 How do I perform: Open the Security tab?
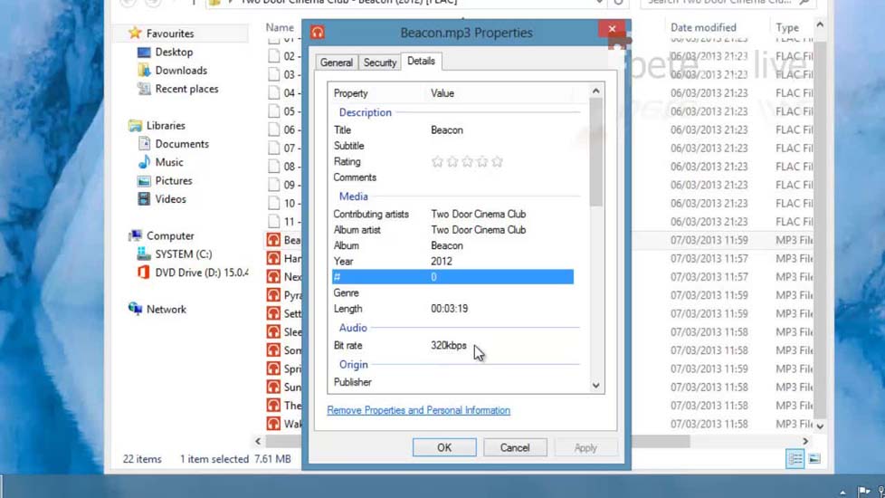(379, 62)
